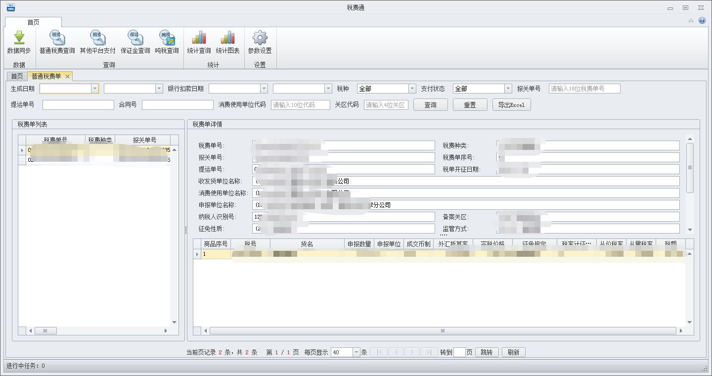Go to last page pagination button

pos(429,352)
